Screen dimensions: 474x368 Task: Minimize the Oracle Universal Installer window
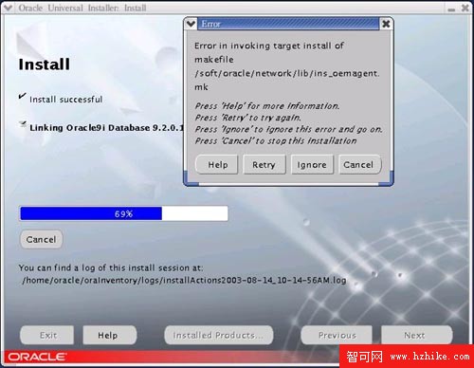click(451, 9)
